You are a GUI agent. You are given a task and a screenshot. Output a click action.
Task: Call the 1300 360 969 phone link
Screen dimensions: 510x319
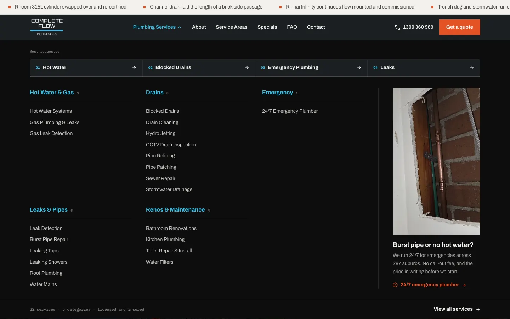(414, 27)
